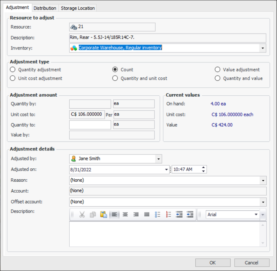Align description text left
This screenshot has height=271, width=277.
coord(114,215)
